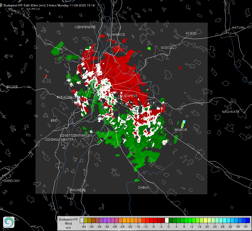Screen dimensions: 252x231
Task: Select the HATVAN city label
Action: (x=238, y=28)
